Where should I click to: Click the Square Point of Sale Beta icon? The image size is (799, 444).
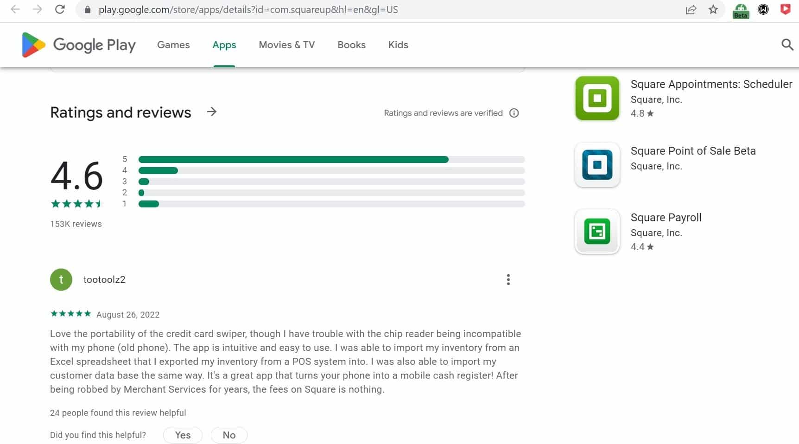click(597, 165)
